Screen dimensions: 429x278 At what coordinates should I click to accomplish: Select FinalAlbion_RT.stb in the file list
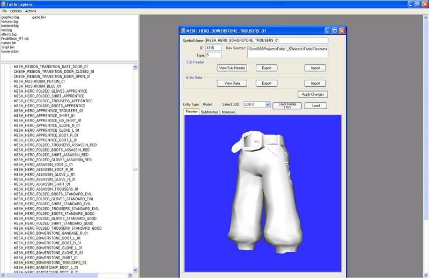[x=15, y=39]
